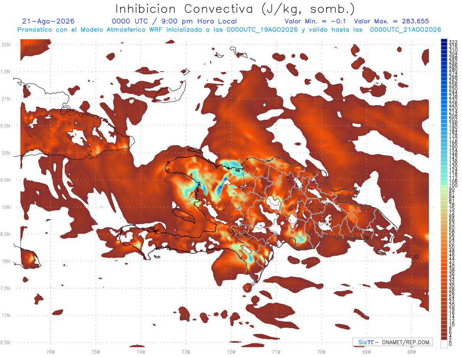Click the "76W" longitude label
This screenshot has height=357, width=462.
(50, 352)
